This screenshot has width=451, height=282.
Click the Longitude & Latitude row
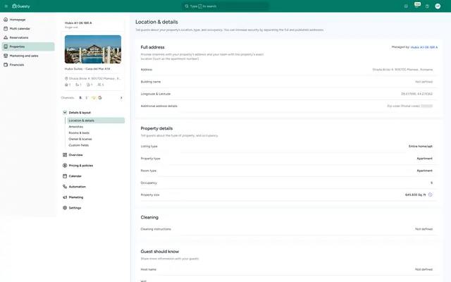pos(288,94)
